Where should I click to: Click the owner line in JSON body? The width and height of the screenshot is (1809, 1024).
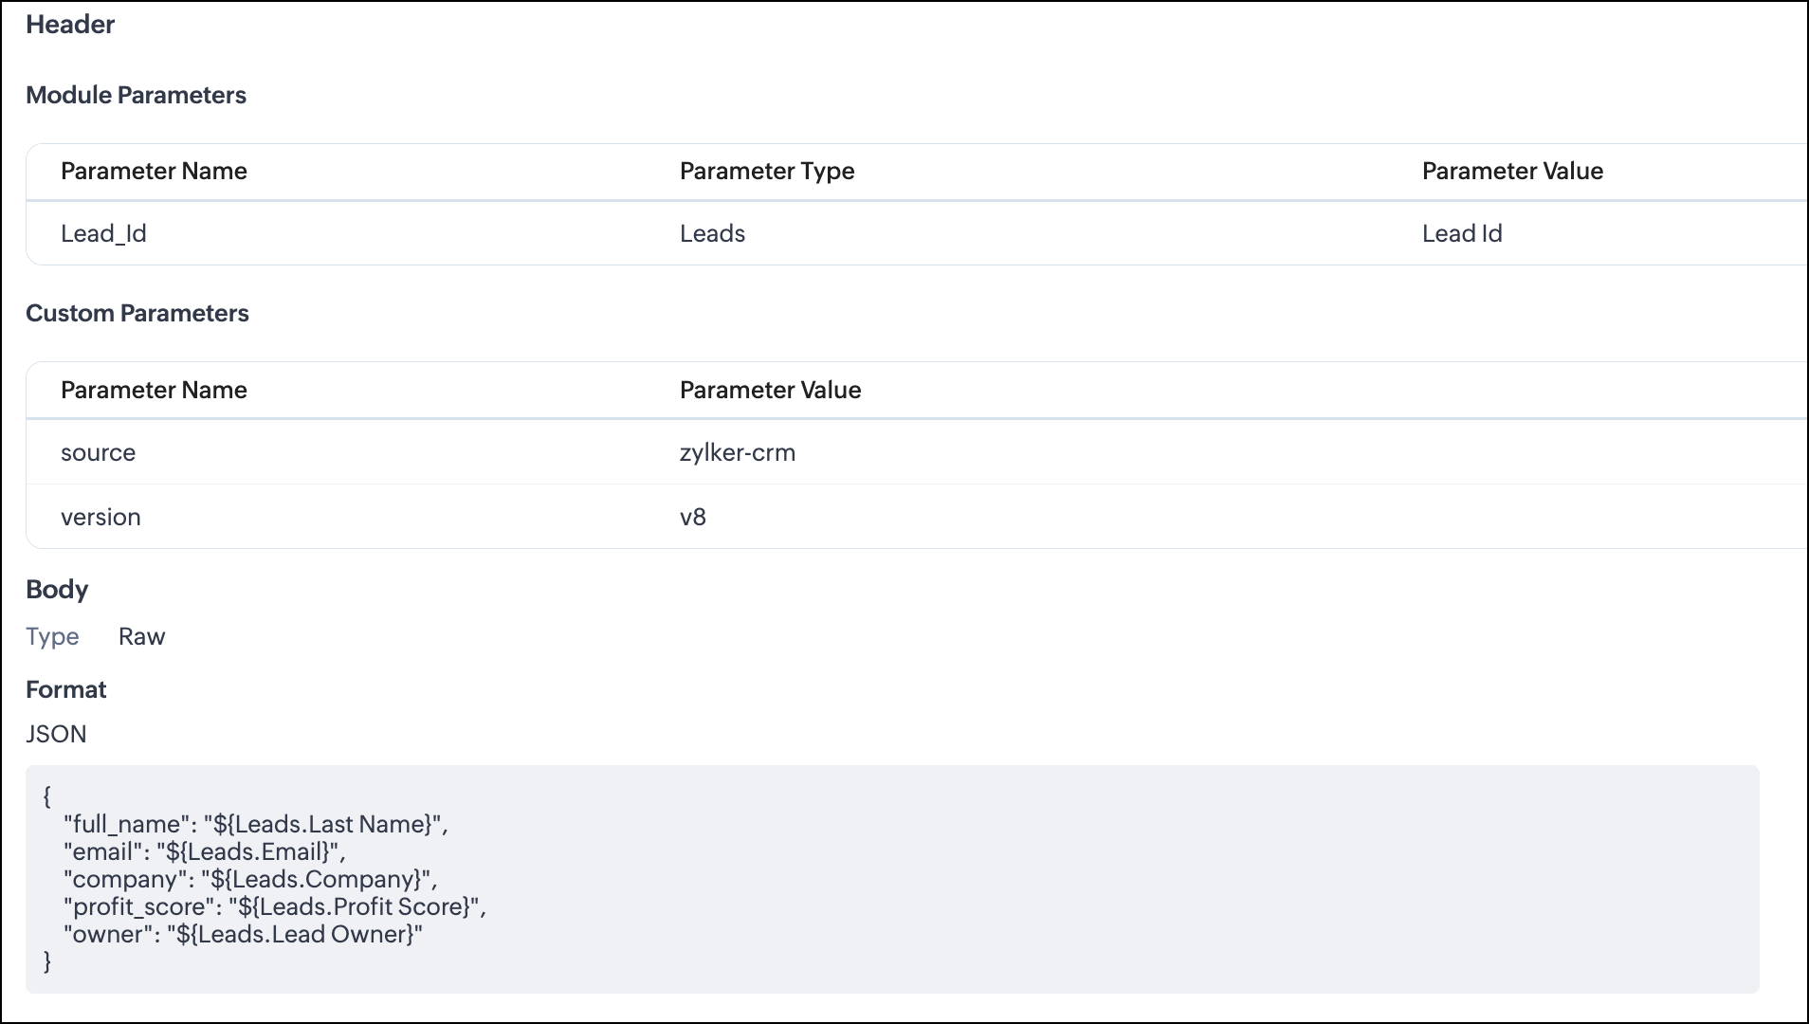coord(243,934)
